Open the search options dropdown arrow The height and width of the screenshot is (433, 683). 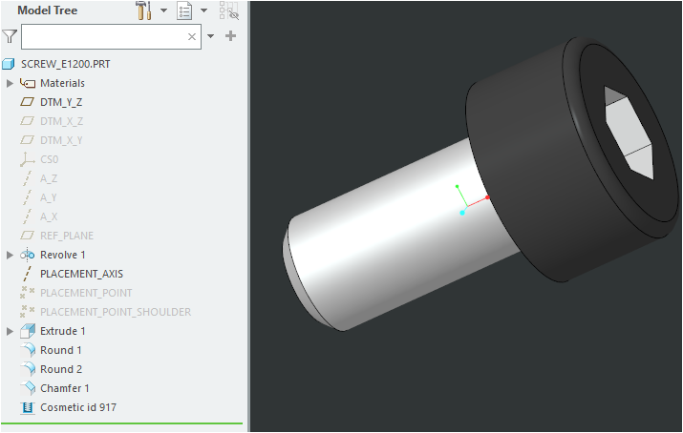tap(211, 36)
